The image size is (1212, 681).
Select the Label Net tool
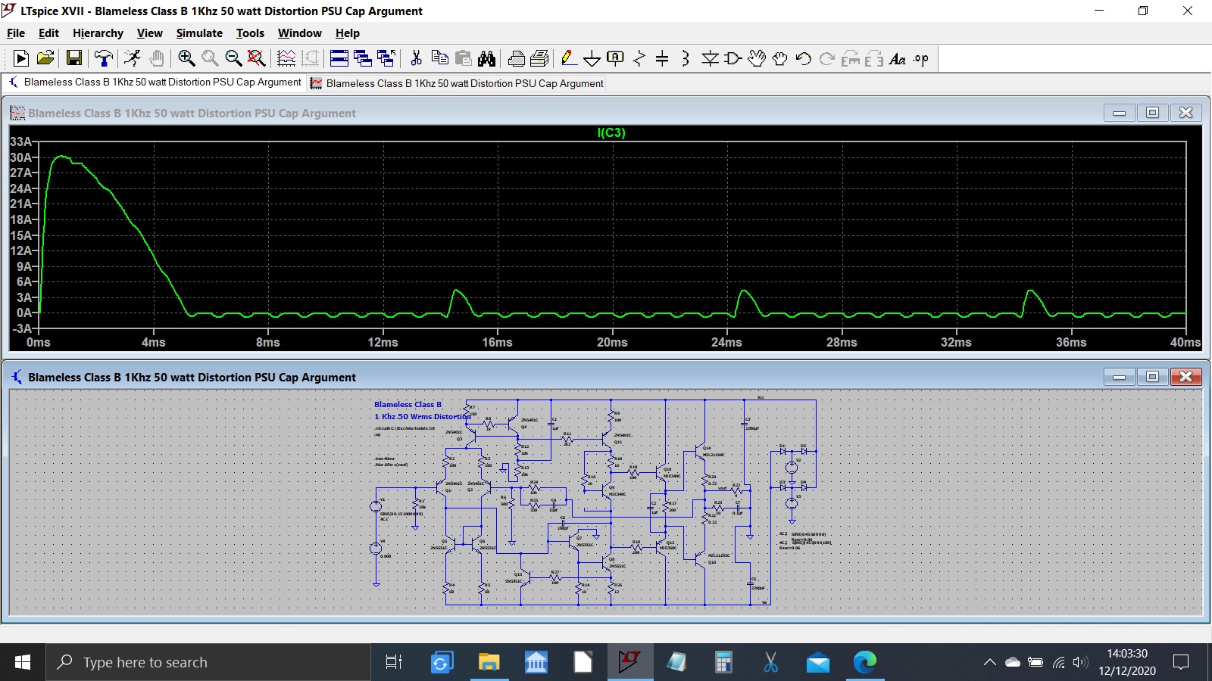pyautogui.click(x=616, y=58)
